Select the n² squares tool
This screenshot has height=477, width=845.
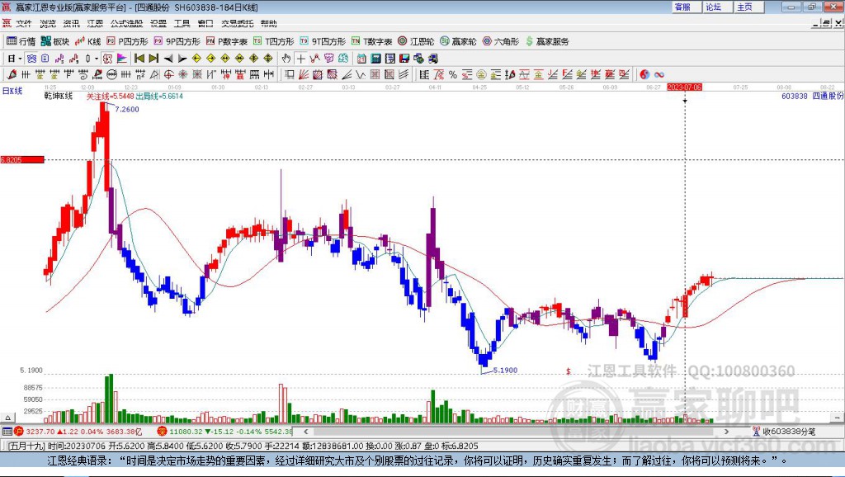tap(140, 74)
